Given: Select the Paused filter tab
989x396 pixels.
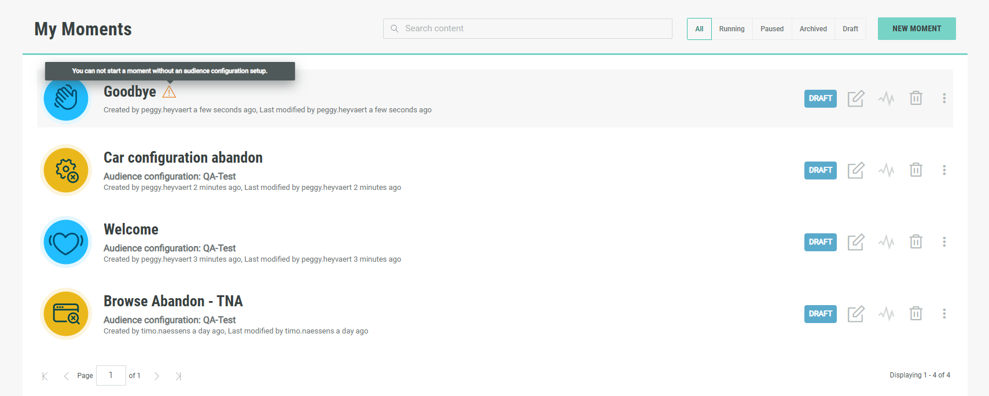Looking at the screenshot, I should tap(771, 29).
